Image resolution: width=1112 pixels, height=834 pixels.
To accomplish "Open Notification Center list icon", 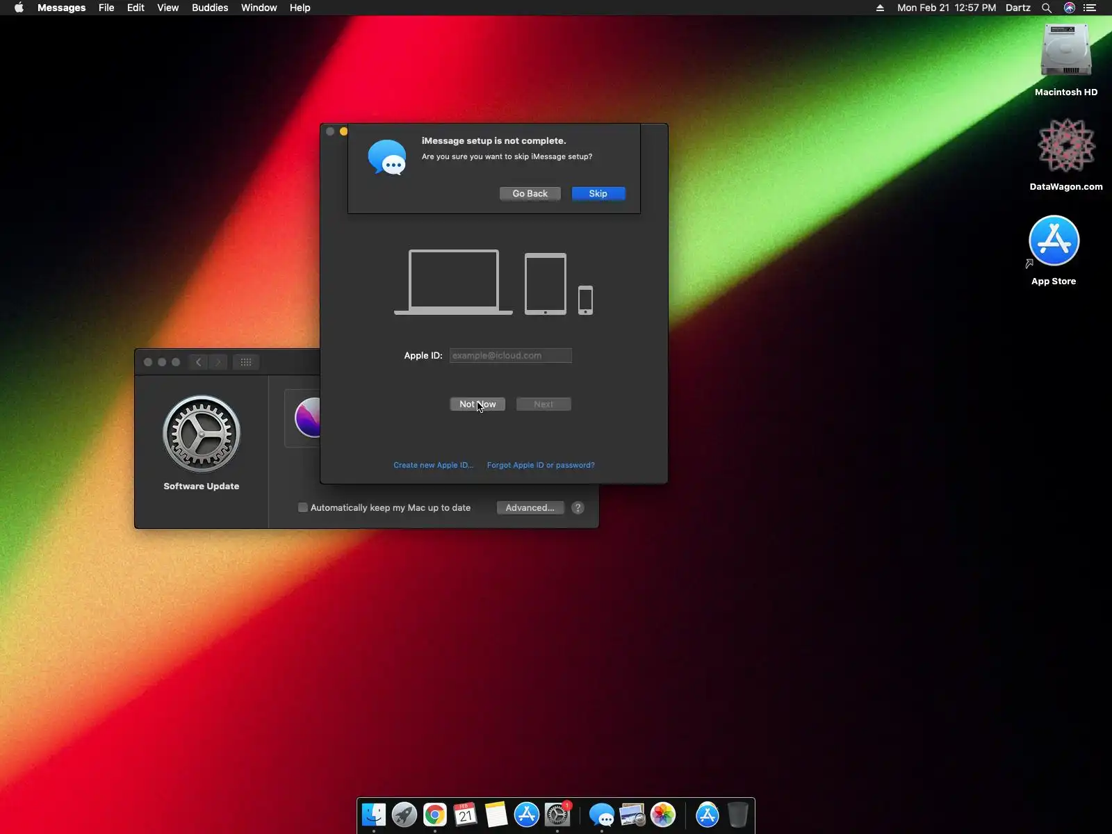I will click(1090, 8).
